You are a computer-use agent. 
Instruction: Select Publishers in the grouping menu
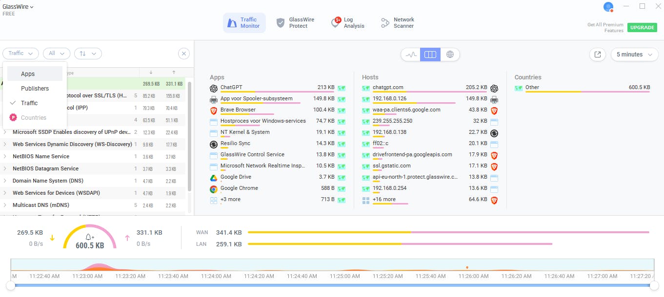(x=35, y=89)
